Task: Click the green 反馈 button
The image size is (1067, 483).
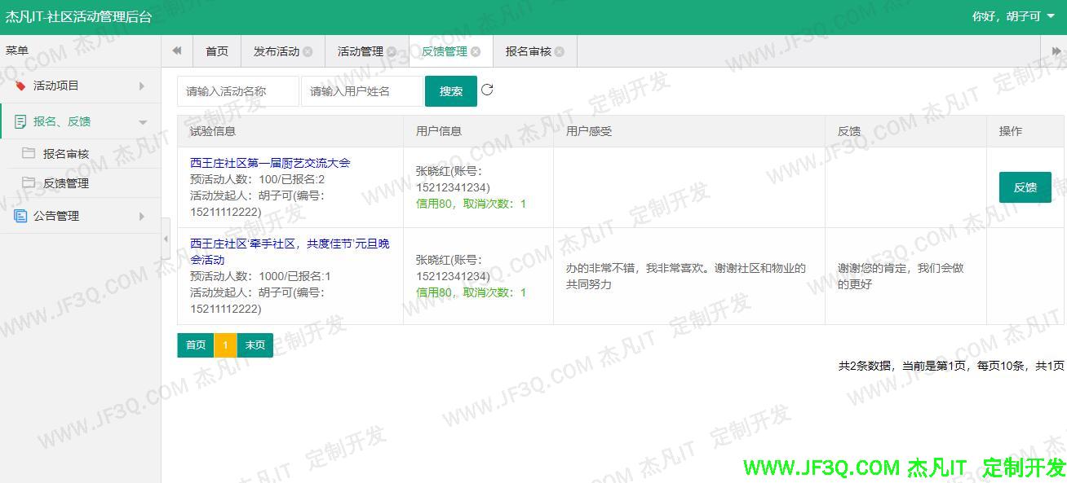Action: pos(1025,187)
